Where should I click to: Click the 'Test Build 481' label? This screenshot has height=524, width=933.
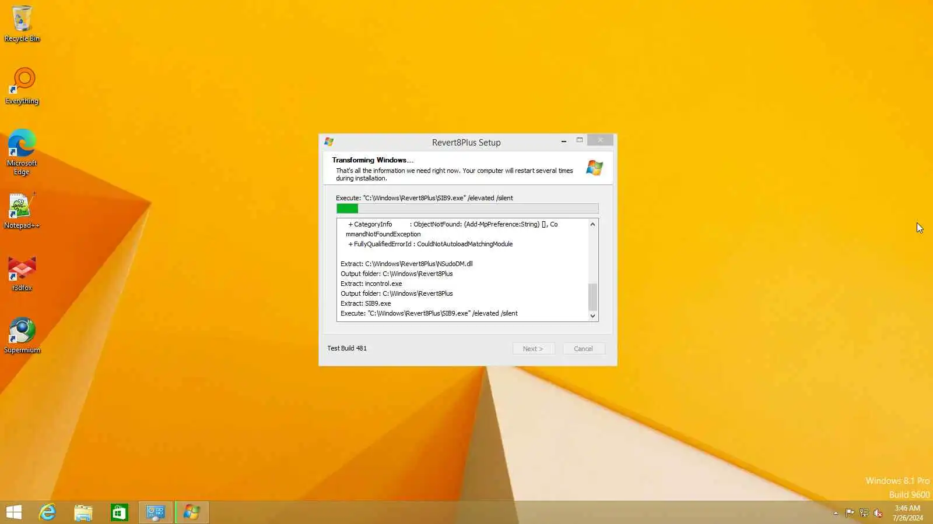pos(347,348)
